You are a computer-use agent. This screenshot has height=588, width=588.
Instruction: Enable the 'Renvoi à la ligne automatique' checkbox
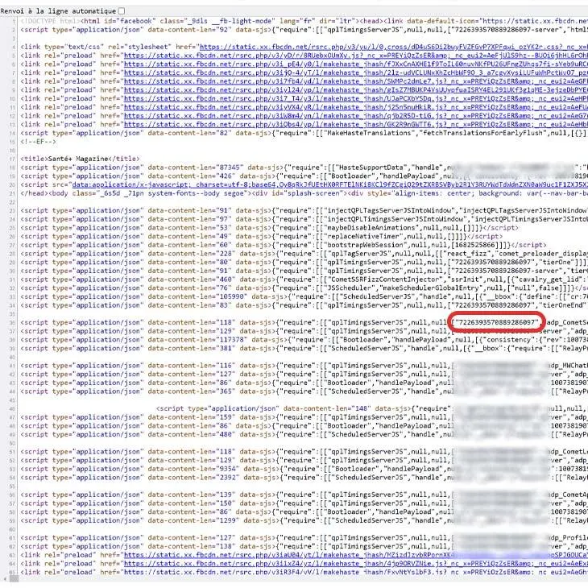pos(122,11)
